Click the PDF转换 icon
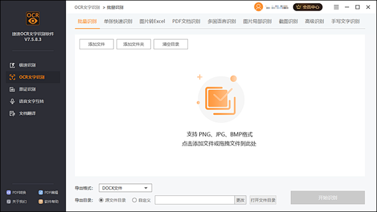 pyautogui.click(x=9, y=193)
